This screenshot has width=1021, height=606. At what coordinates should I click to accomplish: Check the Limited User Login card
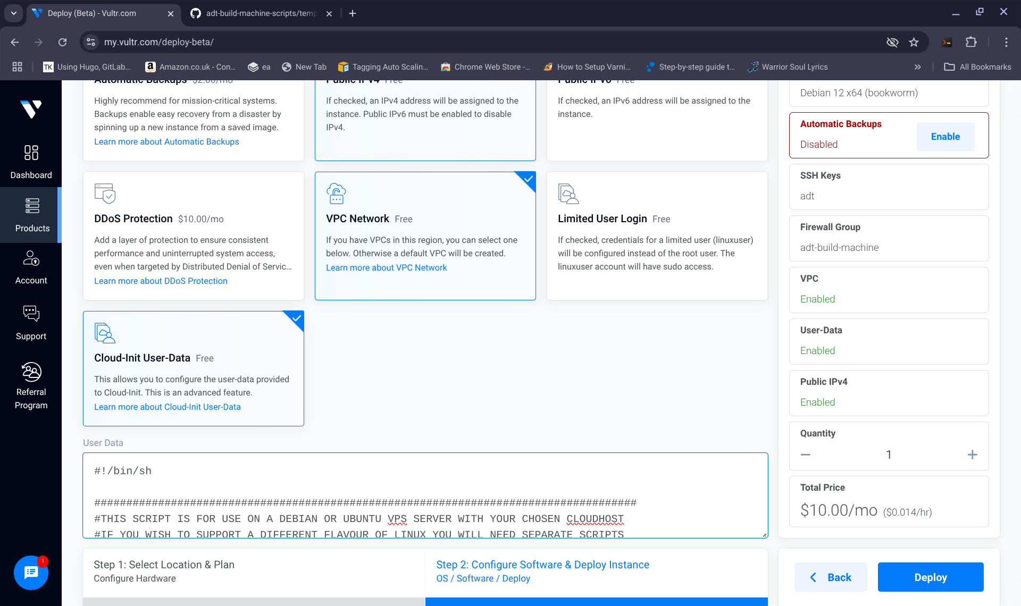(657, 235)
